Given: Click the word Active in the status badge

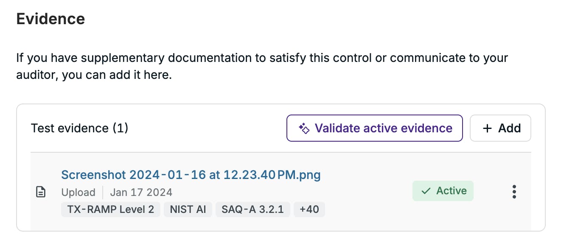Looking at the screenshot, I should [x=452, y=191].
